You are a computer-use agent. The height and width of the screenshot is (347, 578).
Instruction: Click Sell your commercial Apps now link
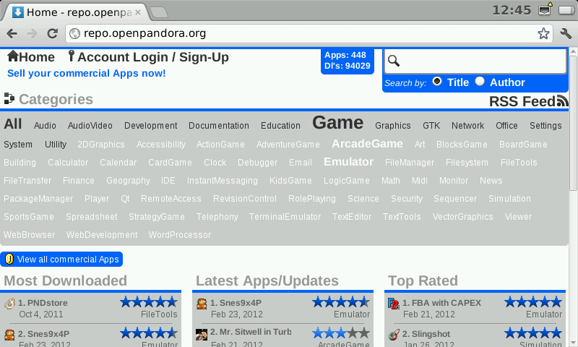[x=87, y=74]
